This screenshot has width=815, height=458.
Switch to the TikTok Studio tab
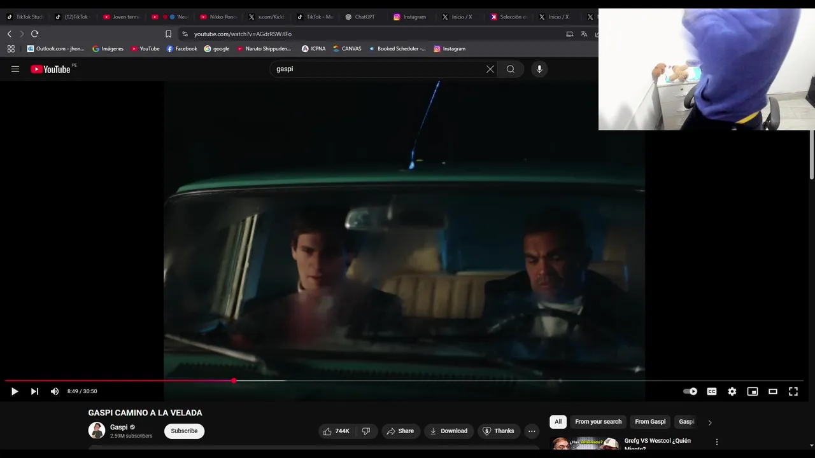click(x=25, y=17)
